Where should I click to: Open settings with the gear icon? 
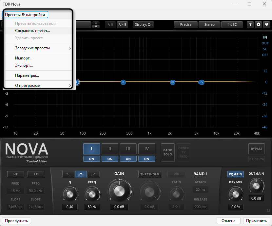[258, 24]
